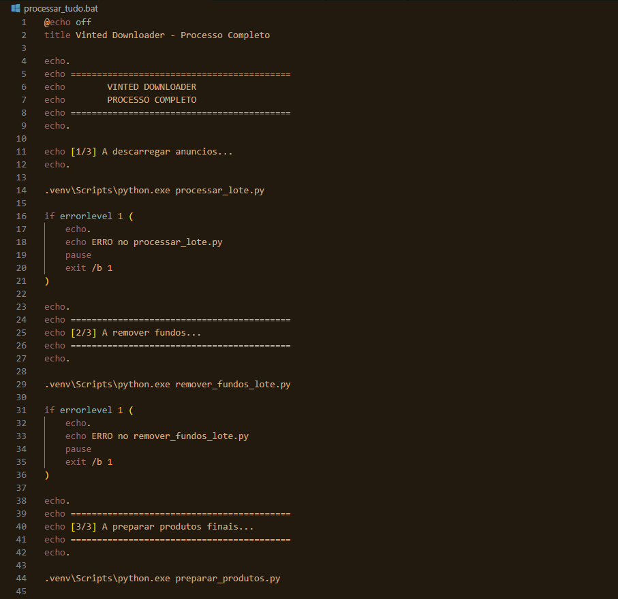Click the 'VINTED DOWNLOADER' echo text
The height and width of the screenshot is (599, 618).
[x=152, y=87]
